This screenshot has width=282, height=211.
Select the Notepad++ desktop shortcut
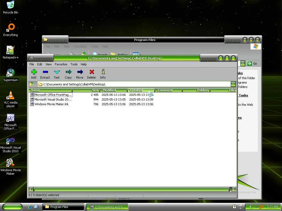(10, 52)
